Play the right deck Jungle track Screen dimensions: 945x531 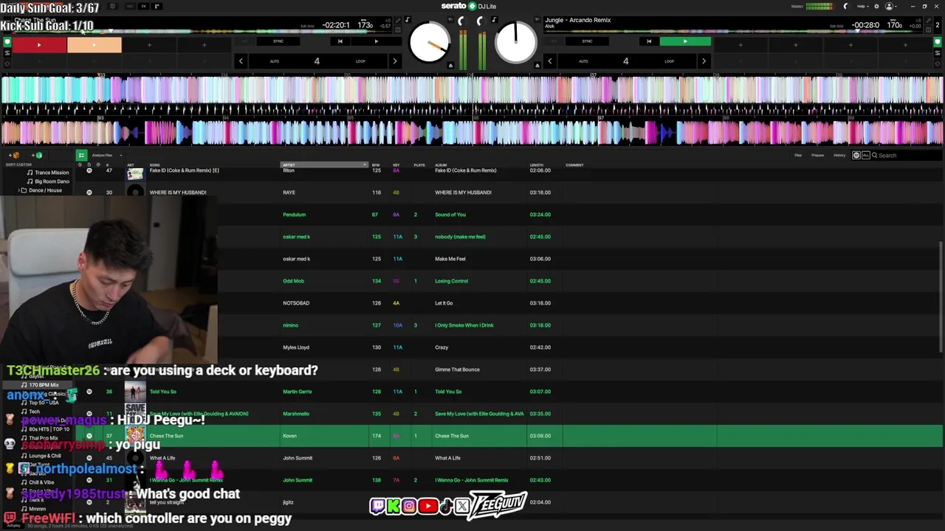point(685,41)
